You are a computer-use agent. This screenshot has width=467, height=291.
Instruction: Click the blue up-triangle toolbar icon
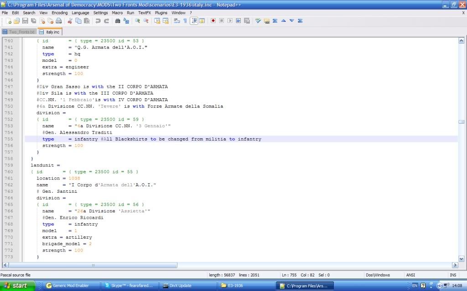[x=284, y=21]
